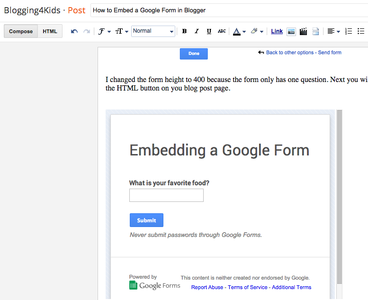
Task: Click the blue Done button
Action: 194,54
